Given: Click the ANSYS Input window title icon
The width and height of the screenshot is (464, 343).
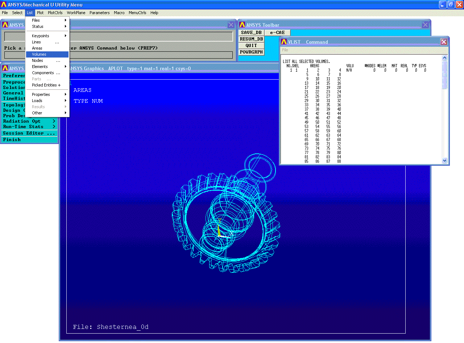Looking at the screenshot, I should click(x=5, y=25).
